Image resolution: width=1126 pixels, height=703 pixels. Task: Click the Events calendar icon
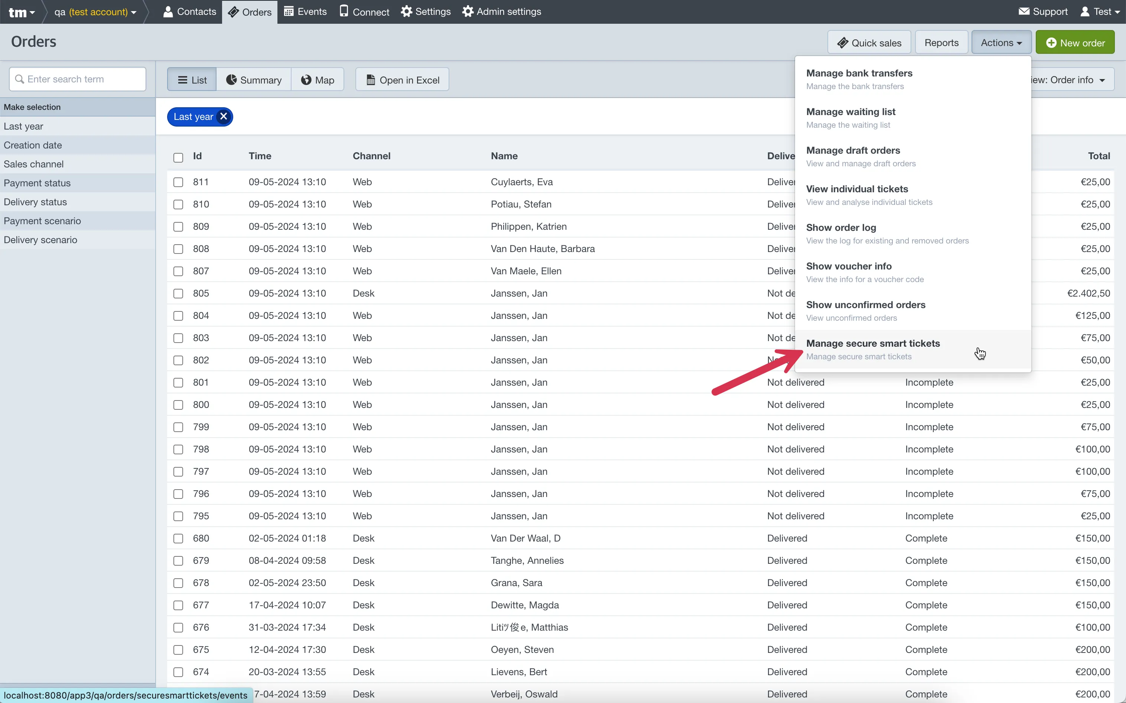288,12
